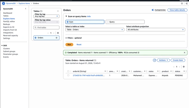
Task: Open Integrations in sidebar
Action: coord(8,33)
